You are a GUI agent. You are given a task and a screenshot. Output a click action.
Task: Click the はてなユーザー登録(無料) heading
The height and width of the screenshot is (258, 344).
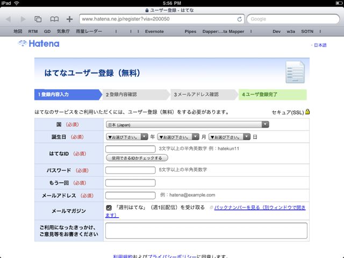(x=92, y=73)
